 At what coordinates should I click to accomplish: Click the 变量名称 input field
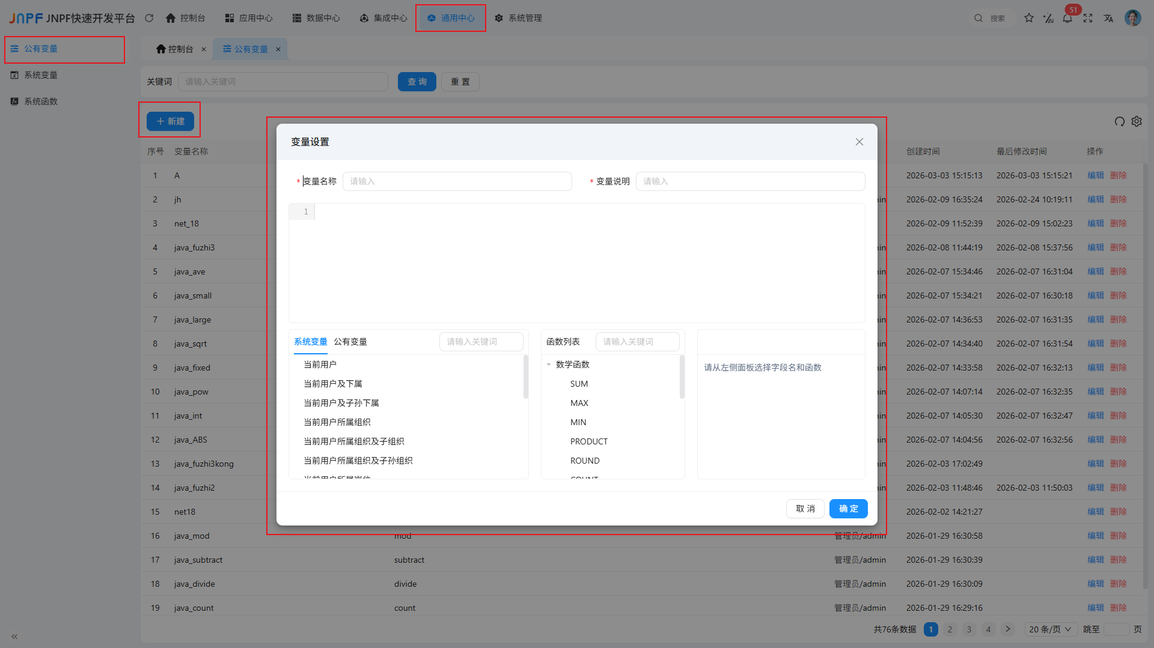click(457, 181)
